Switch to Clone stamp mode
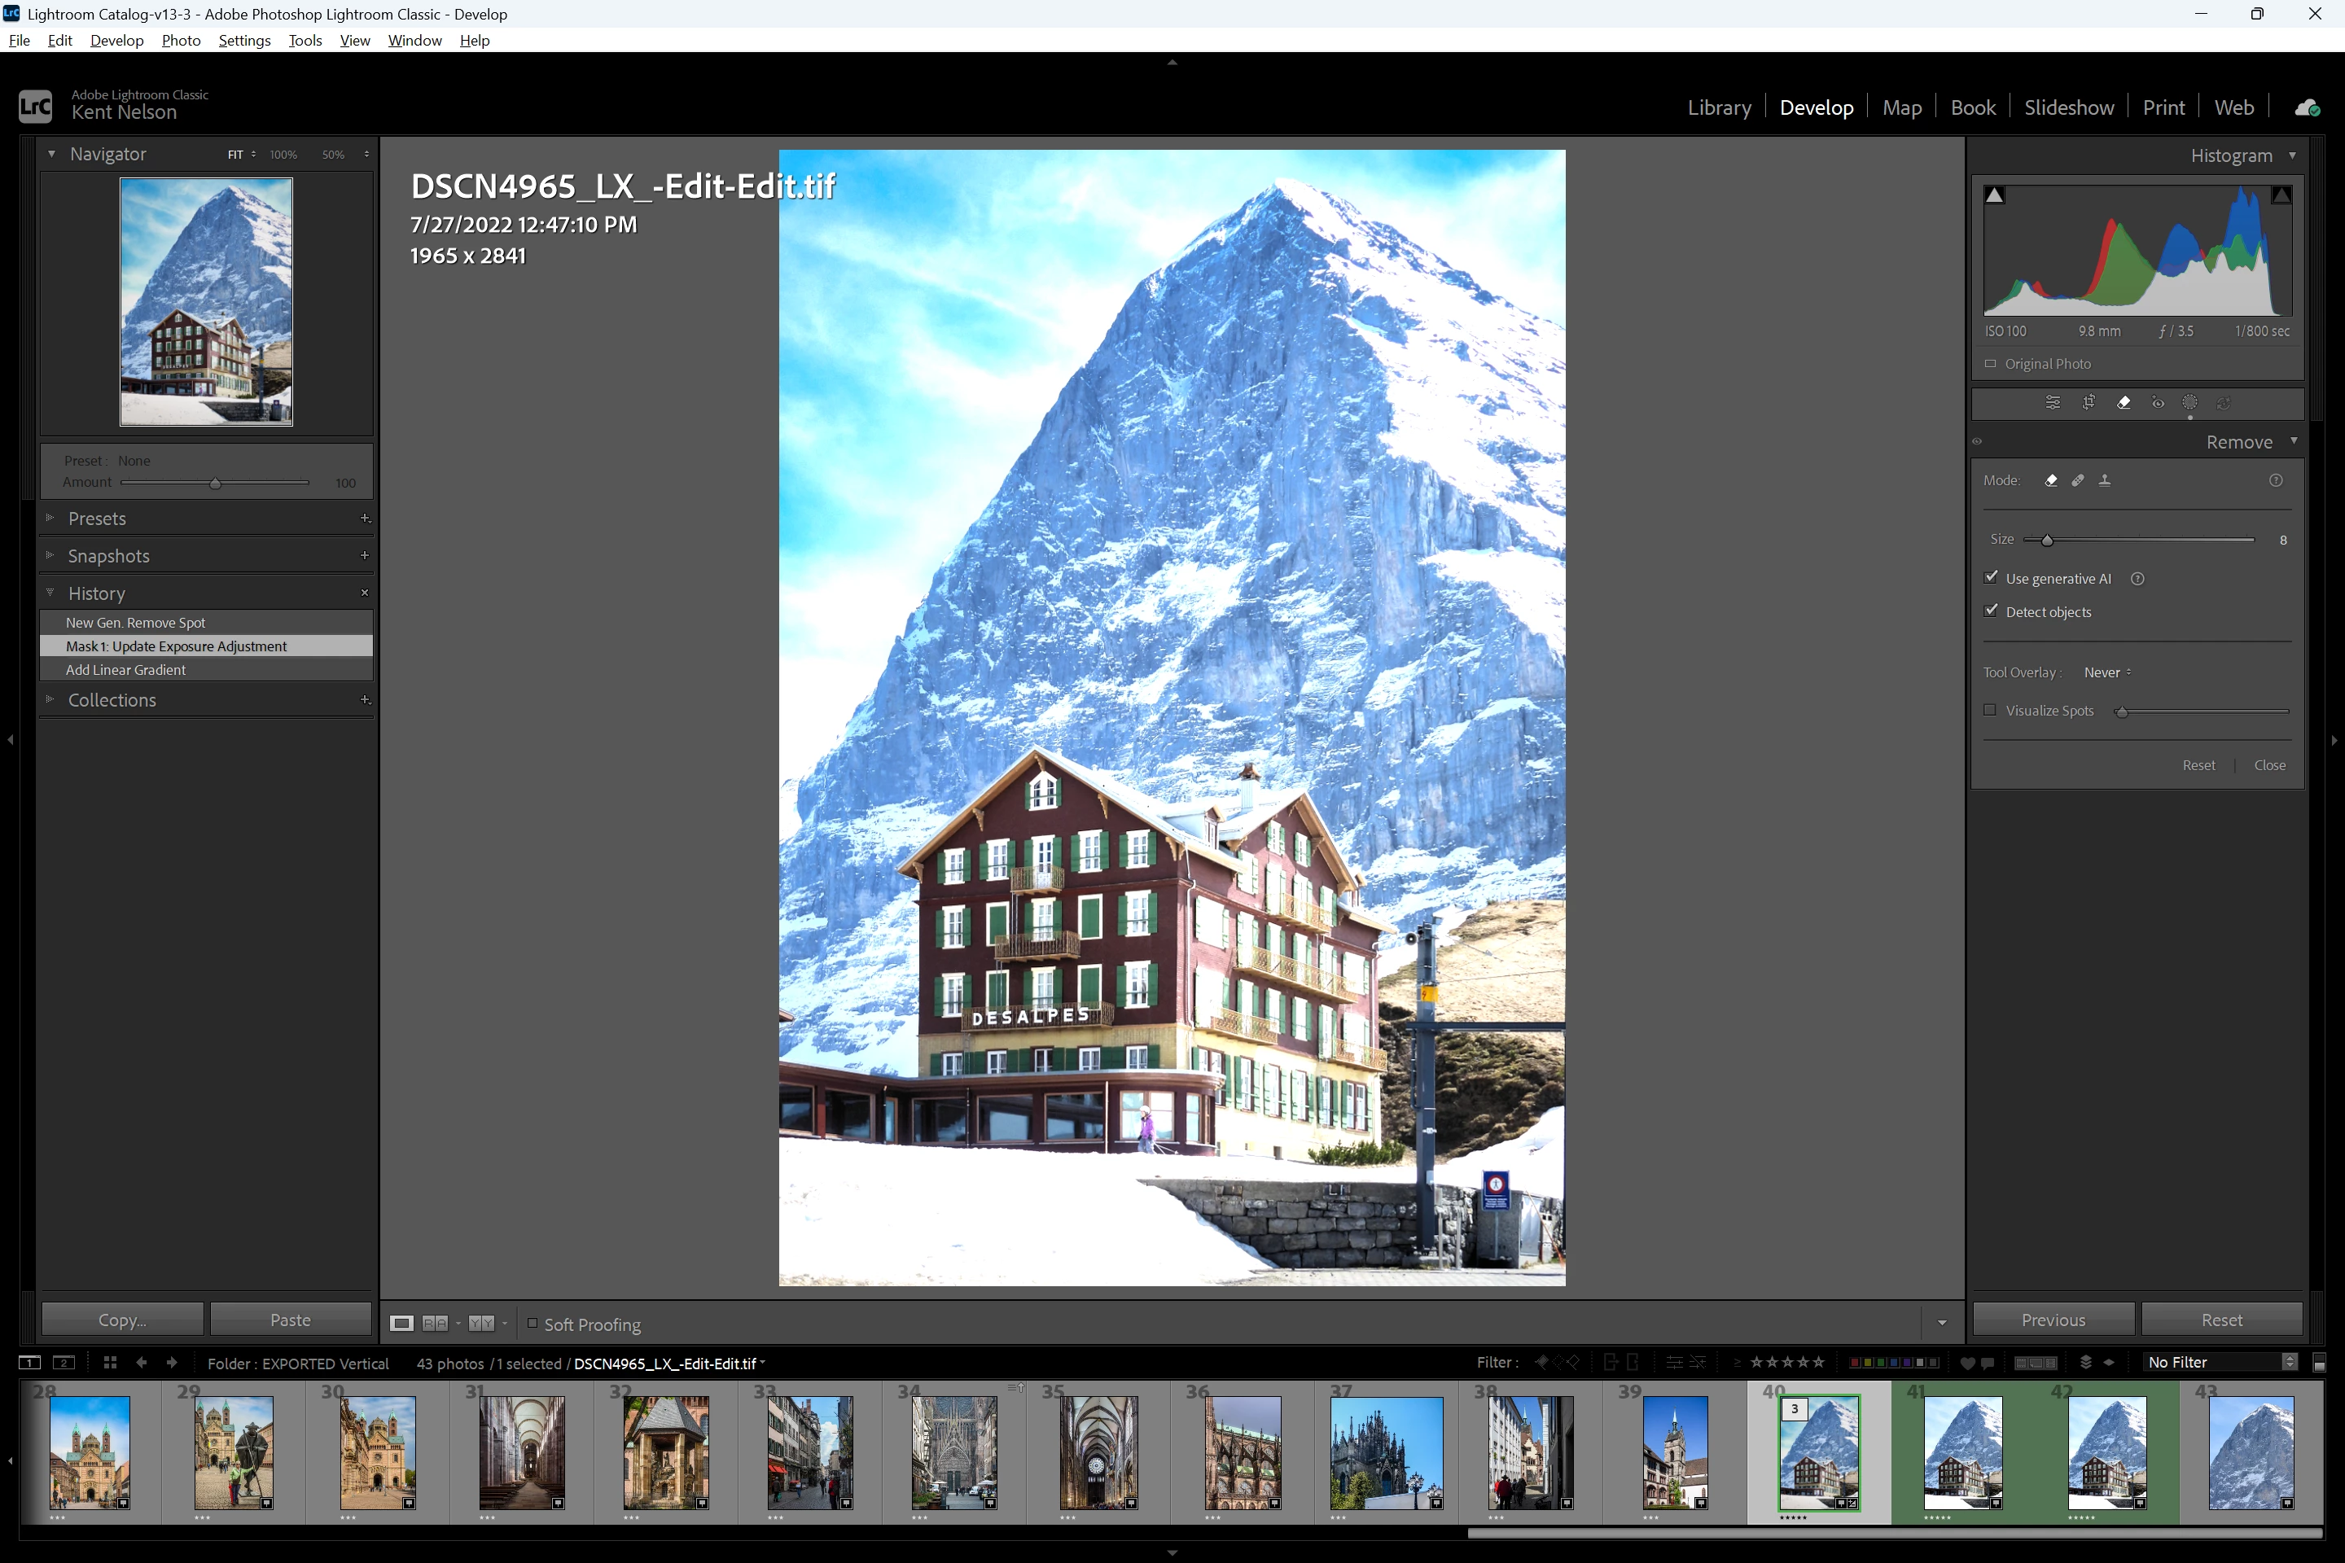 2105,480
